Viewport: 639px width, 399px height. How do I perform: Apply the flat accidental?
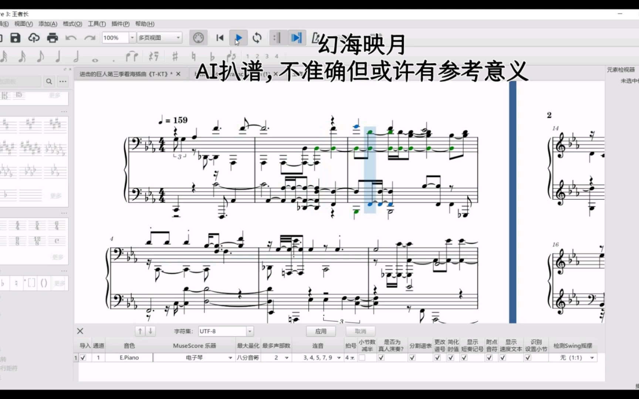(212, 57)
